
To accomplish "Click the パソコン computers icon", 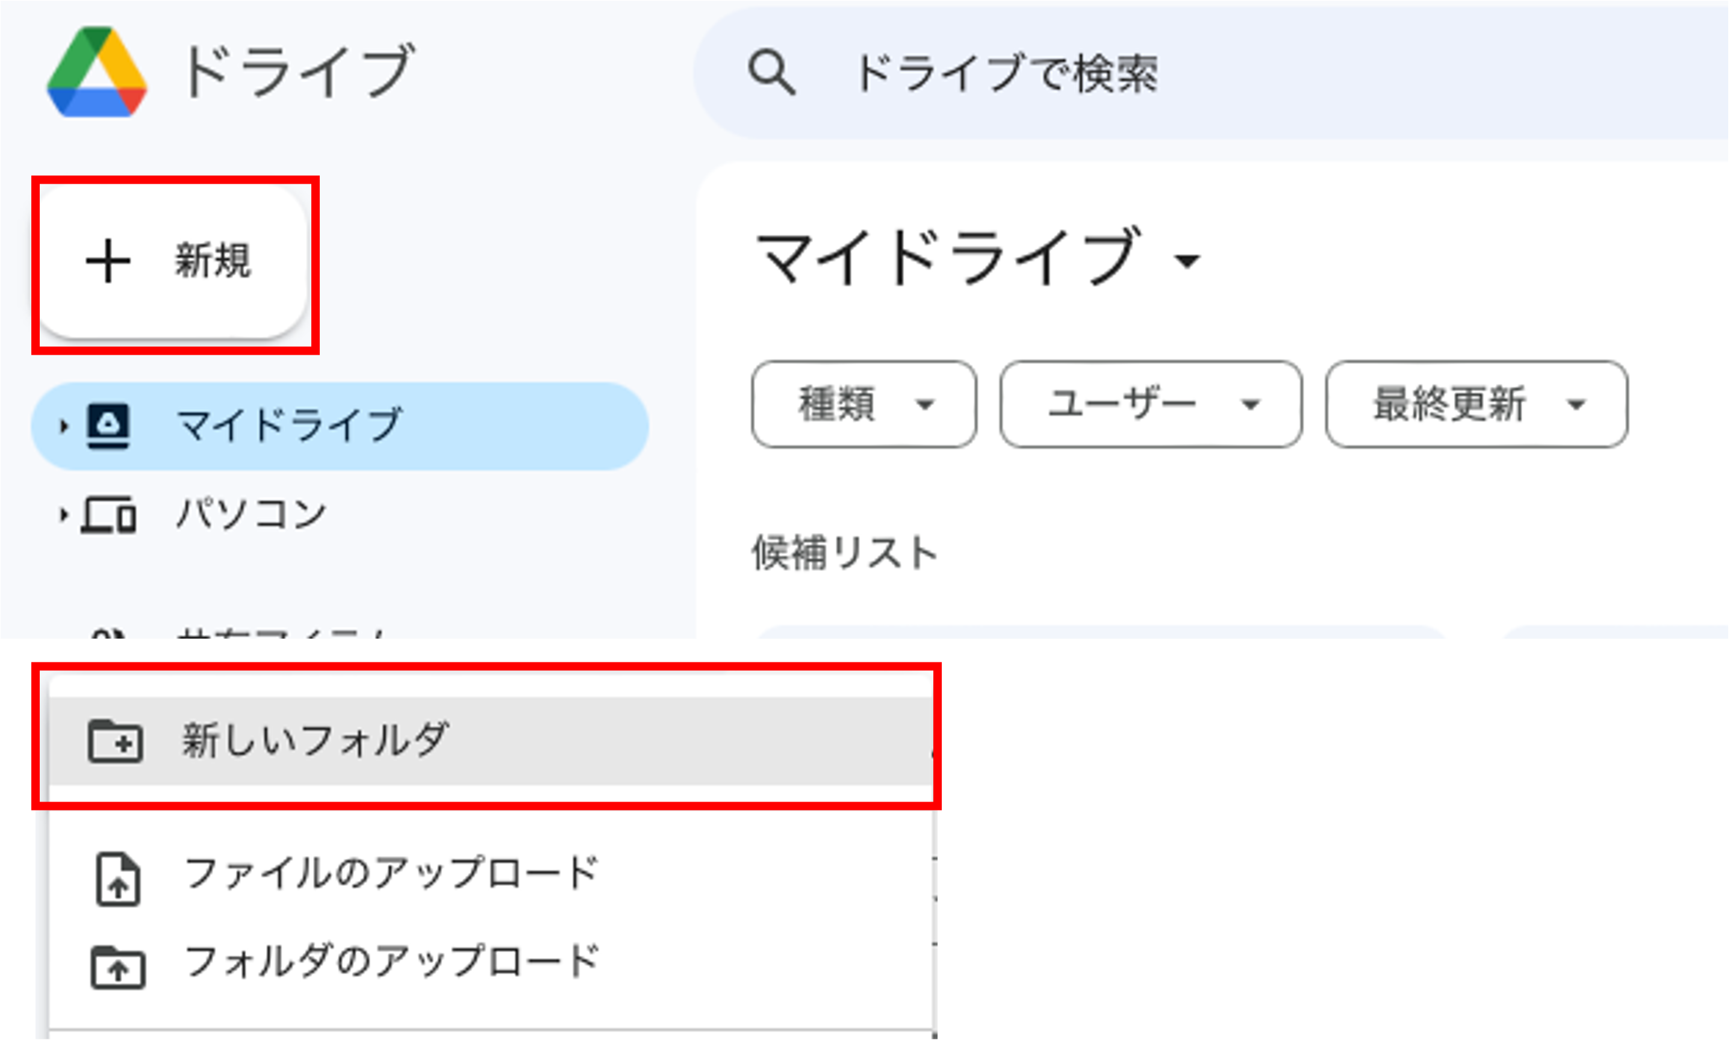I will [108, 515].
